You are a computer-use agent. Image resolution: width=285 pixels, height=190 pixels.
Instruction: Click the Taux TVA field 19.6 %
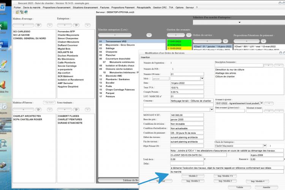click(x=187, y=87)
